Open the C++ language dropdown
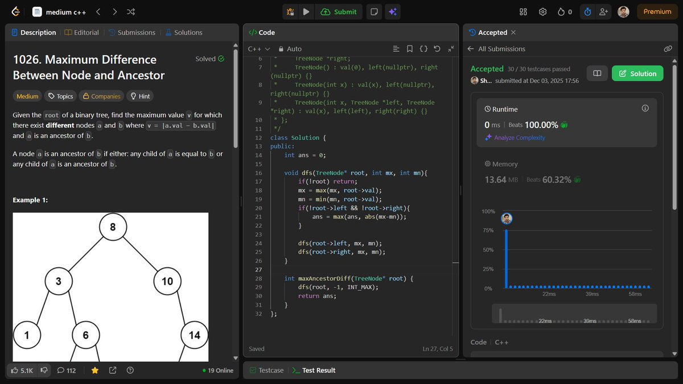 coord(258,49)
